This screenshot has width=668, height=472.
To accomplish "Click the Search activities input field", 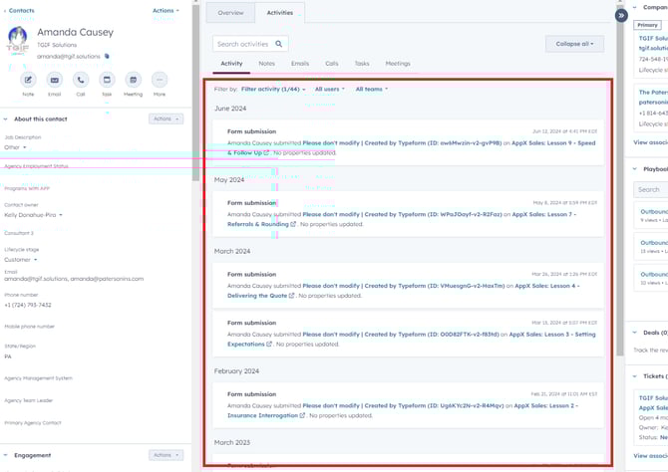I will click(242, 44).
